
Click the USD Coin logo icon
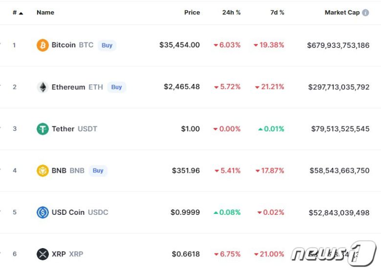(42, 212)
